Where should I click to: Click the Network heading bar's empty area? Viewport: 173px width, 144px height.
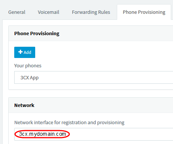104,105
